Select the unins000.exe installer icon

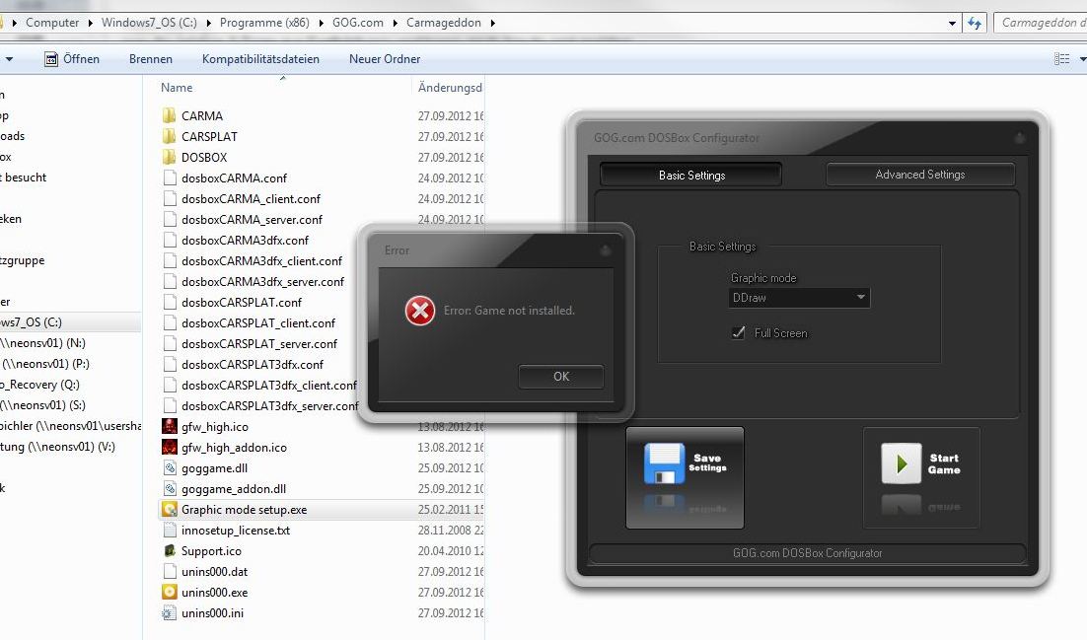click(169, 592)
